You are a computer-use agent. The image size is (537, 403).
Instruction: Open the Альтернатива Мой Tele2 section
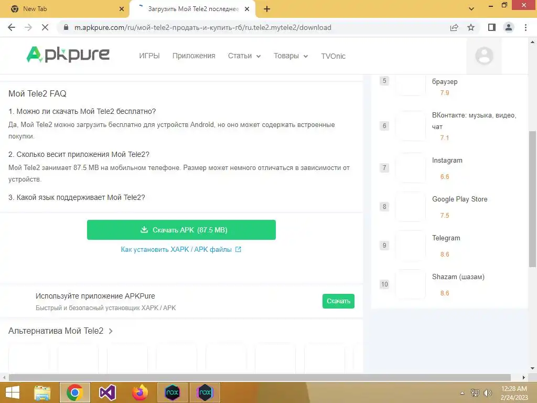click(x=56, y=331)
